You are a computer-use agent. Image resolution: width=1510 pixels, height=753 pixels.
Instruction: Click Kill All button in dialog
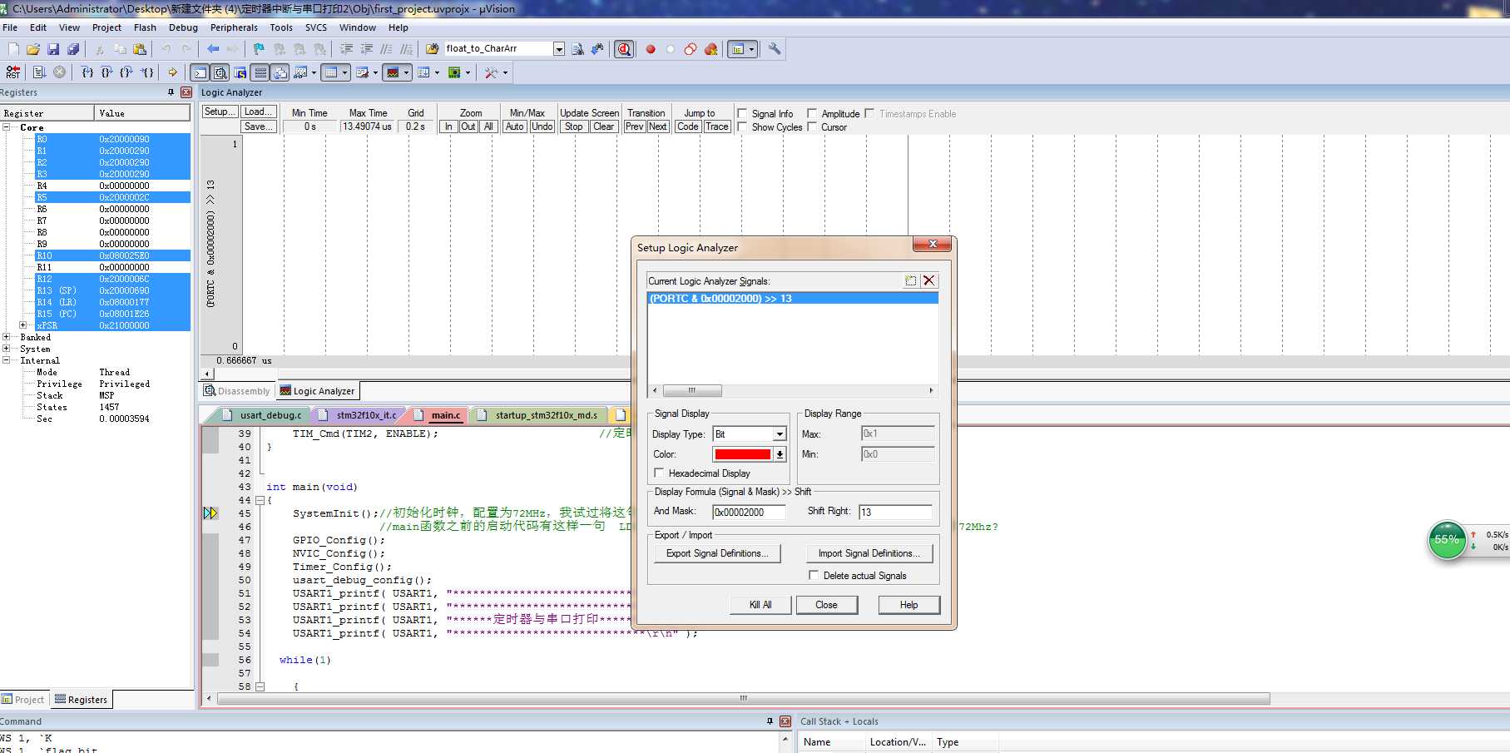(x=760, y=605)
